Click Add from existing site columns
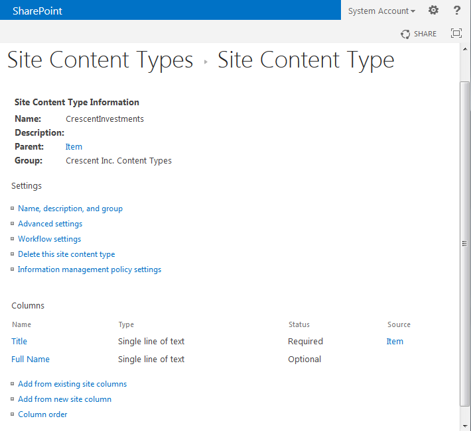Image resolution: width=471 pixels, height=431 pixels. click(72, 384)
